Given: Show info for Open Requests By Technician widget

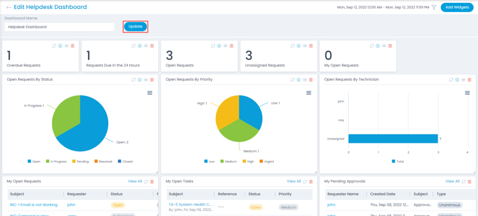Looking at the screenshot, I should click(457, 80).
